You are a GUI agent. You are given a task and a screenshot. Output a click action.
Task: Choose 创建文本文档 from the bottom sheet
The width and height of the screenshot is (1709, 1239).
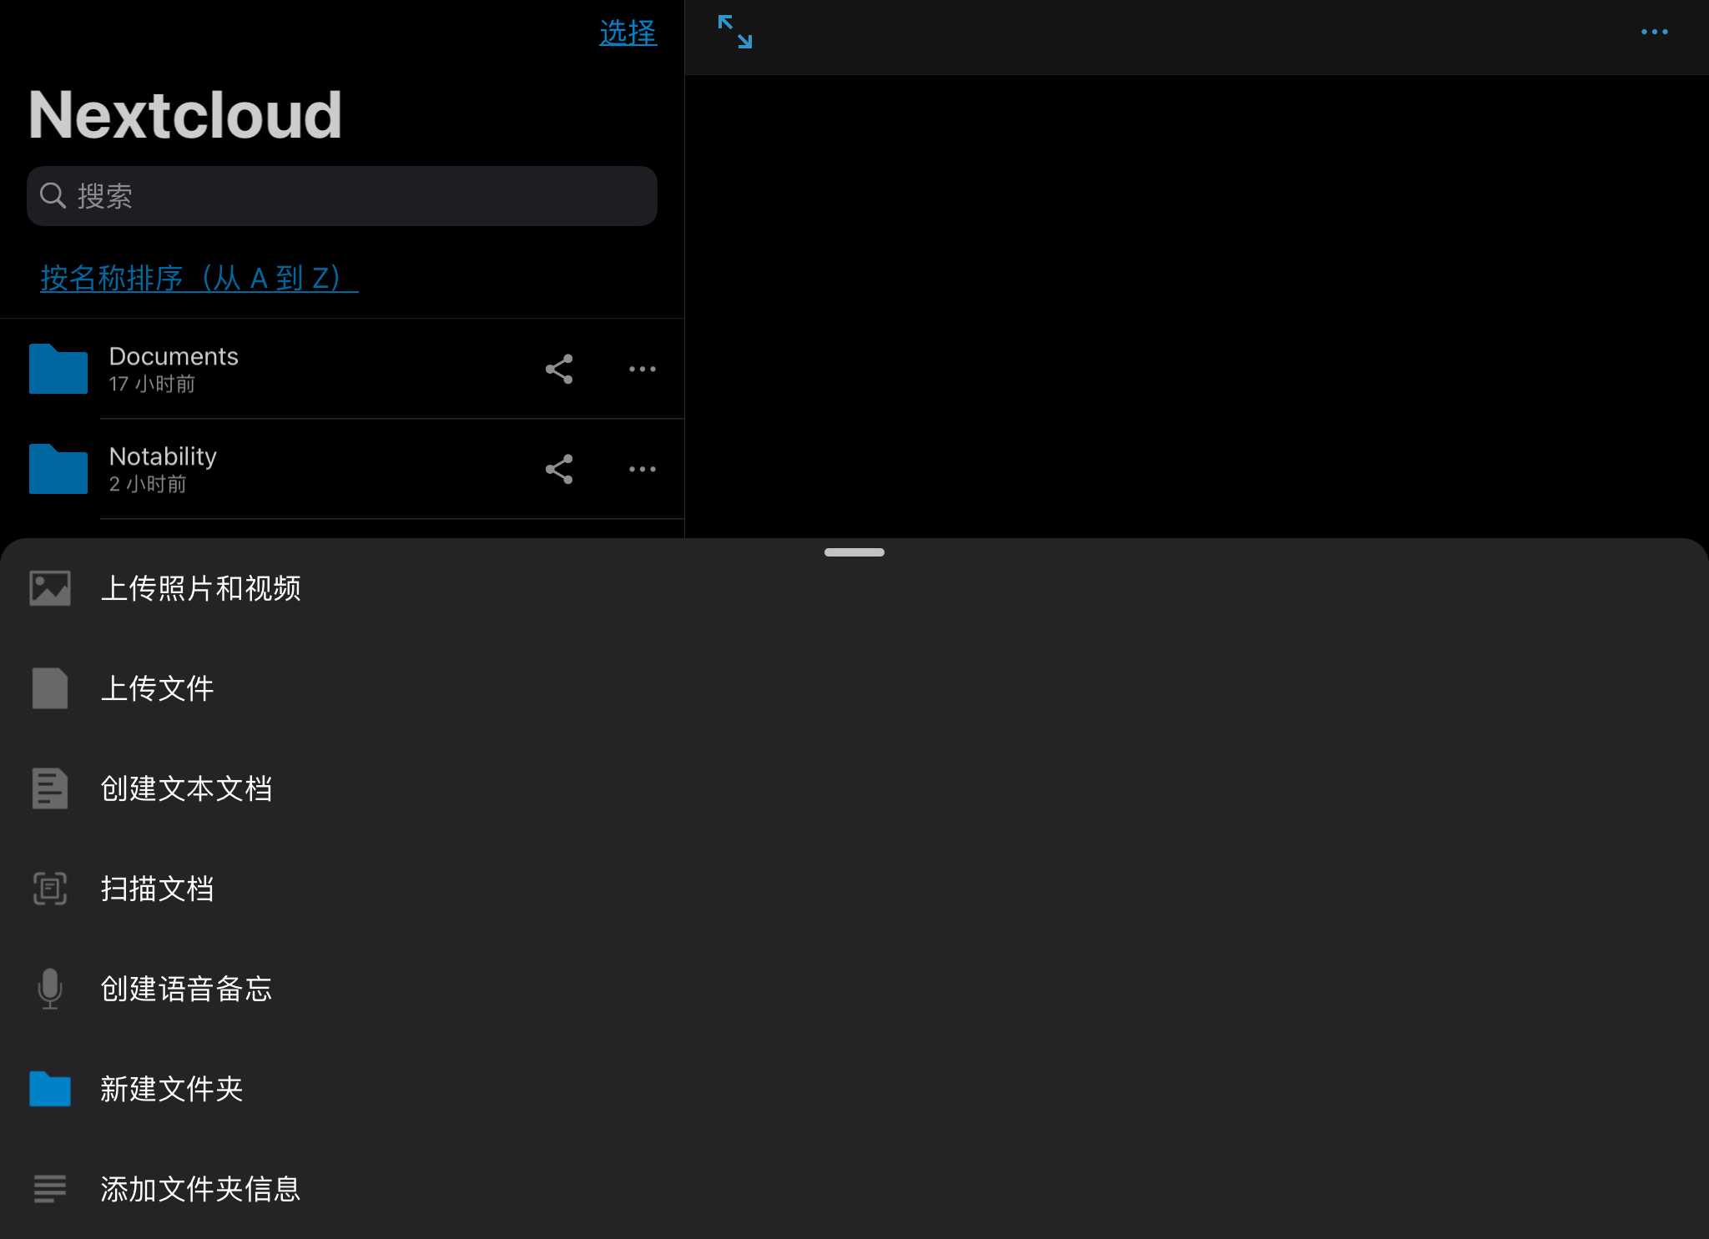click(x=854, y=788)
